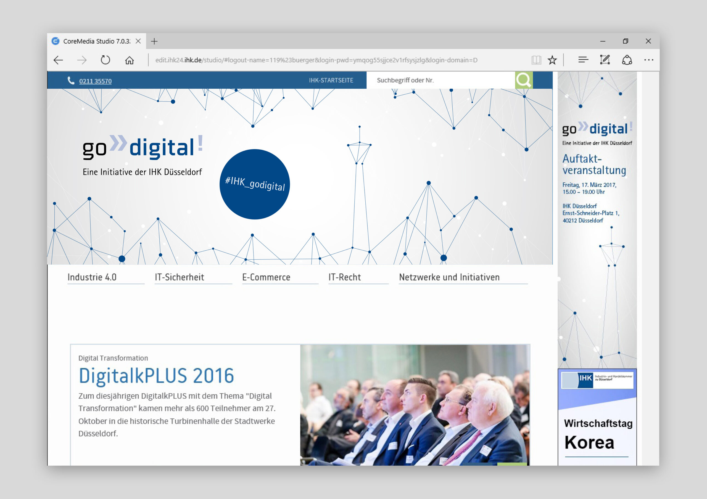Open the Share icon in browser toolbar
707x499 pixels.
pyautogui.click(x=627, y=60)
